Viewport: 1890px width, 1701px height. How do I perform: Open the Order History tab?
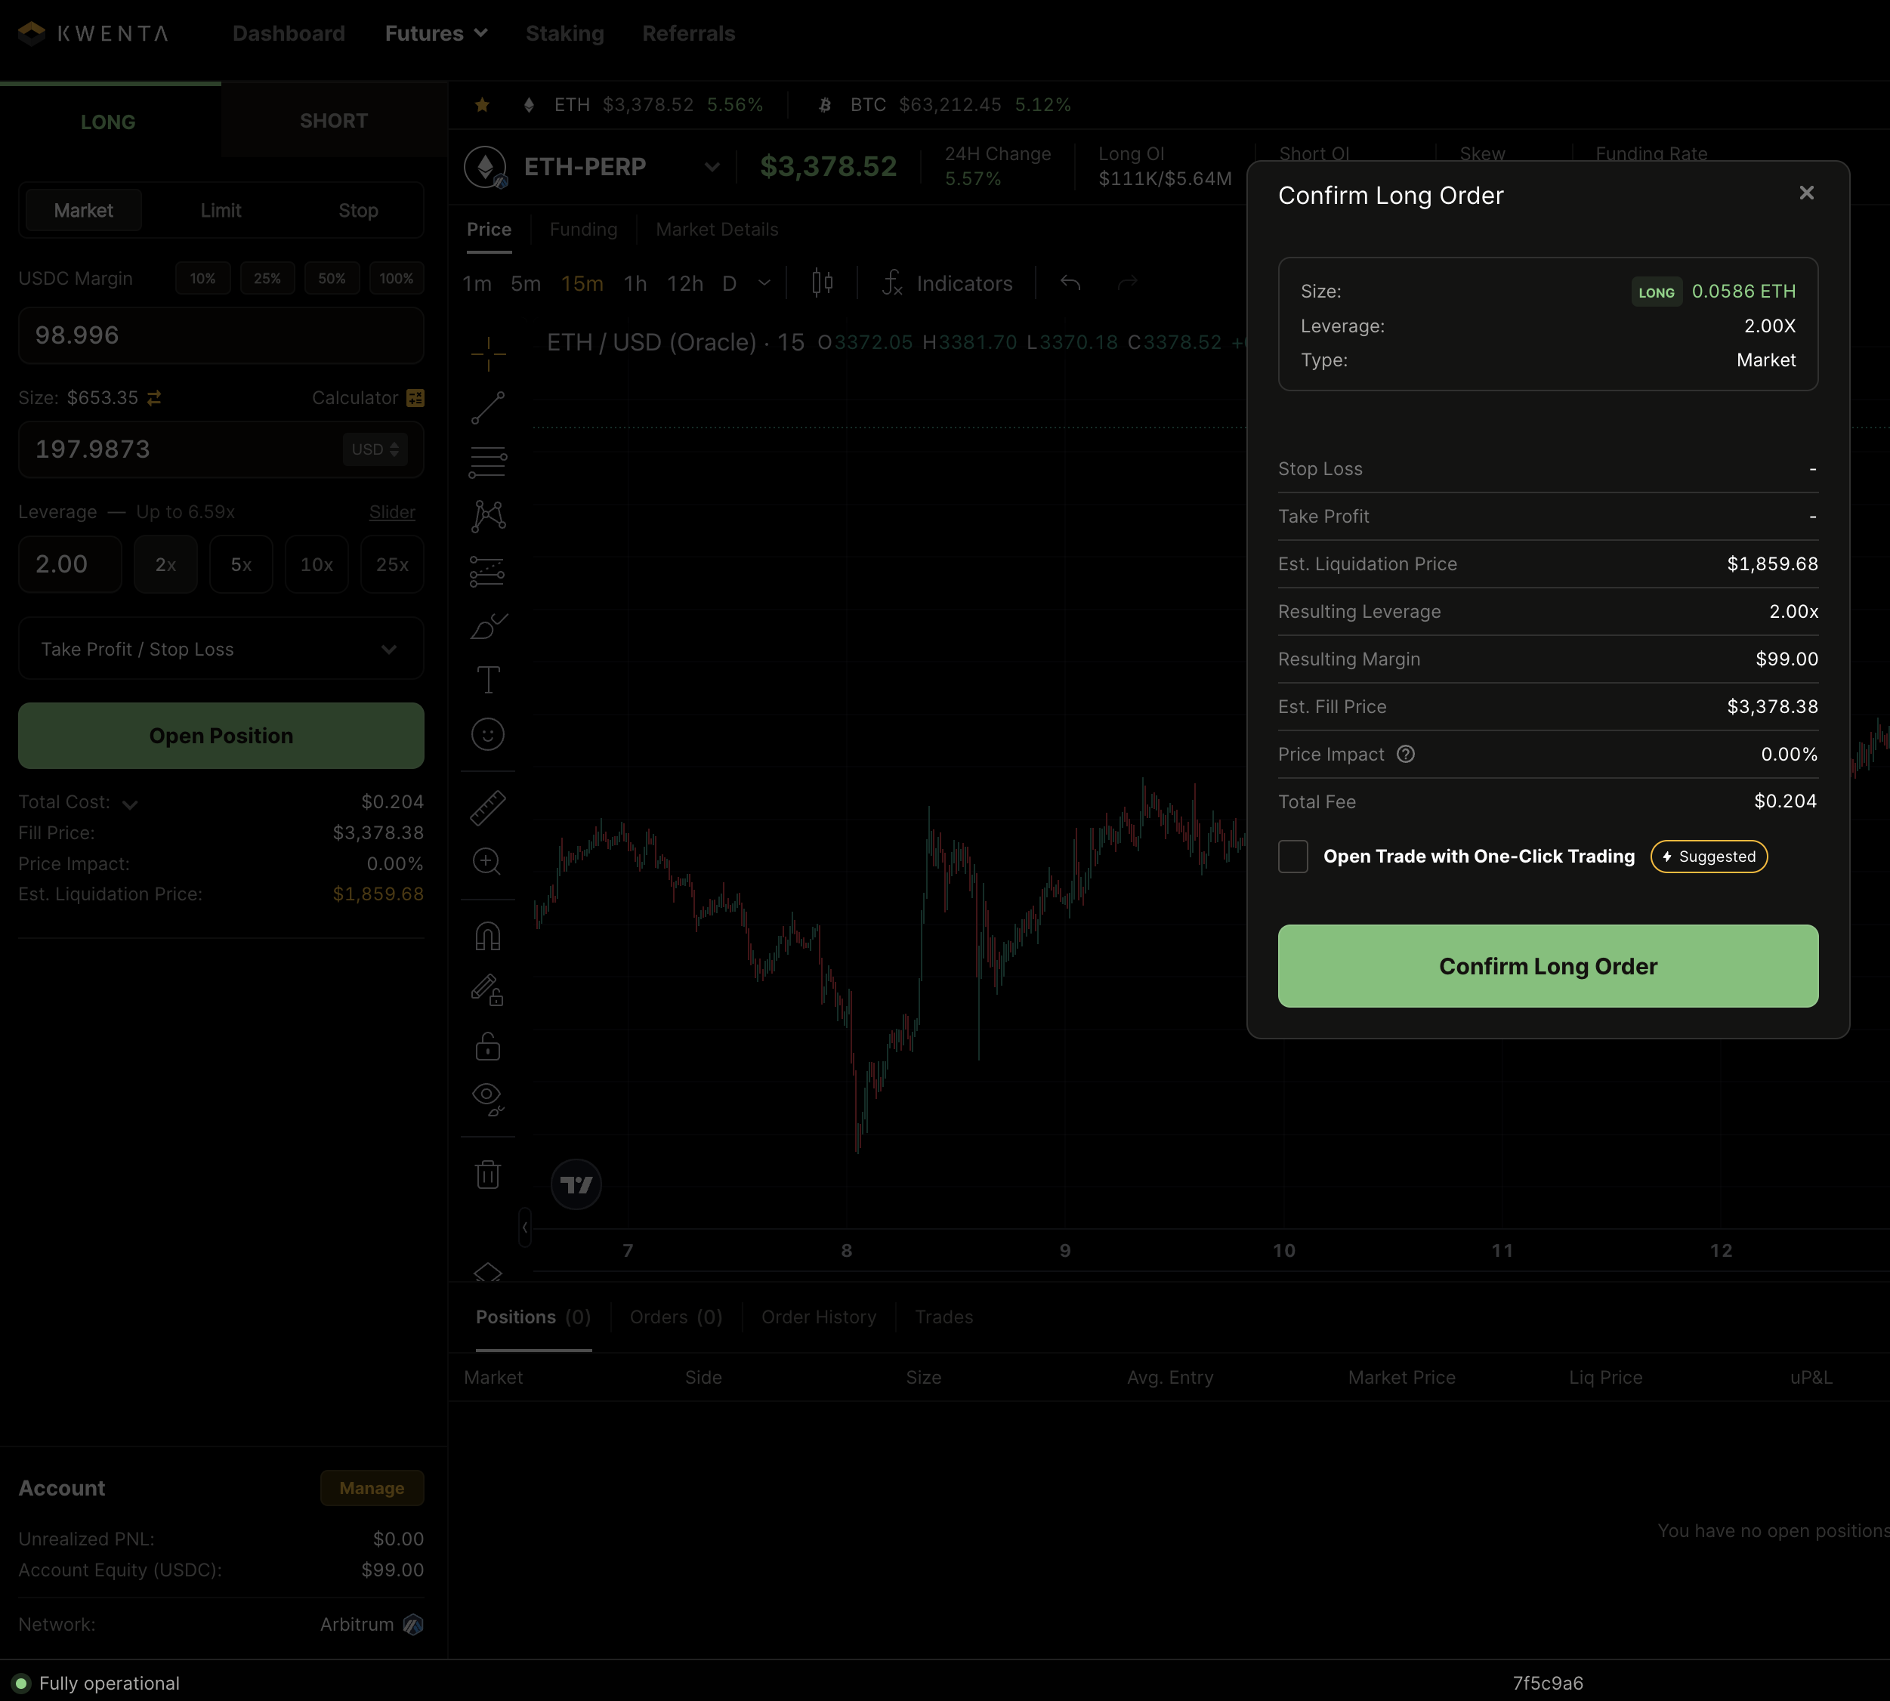[818, 1317]
